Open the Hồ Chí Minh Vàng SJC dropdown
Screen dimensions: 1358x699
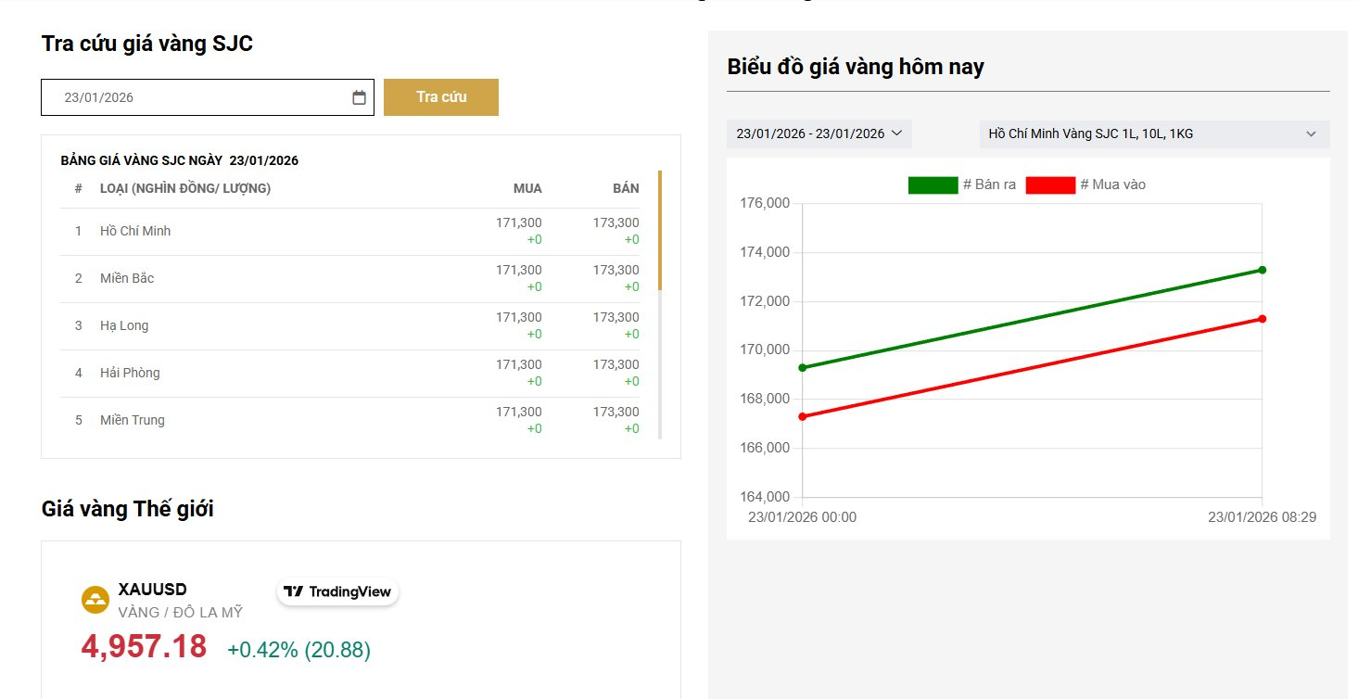coord(1153,133)
